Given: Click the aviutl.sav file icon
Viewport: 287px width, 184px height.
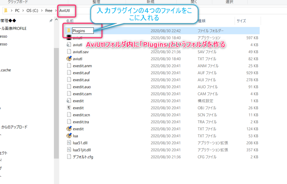Looking at the screenshot, I should click(69, 52).
